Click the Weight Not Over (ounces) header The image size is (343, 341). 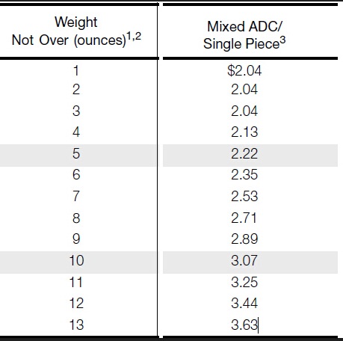click(76, 31)
